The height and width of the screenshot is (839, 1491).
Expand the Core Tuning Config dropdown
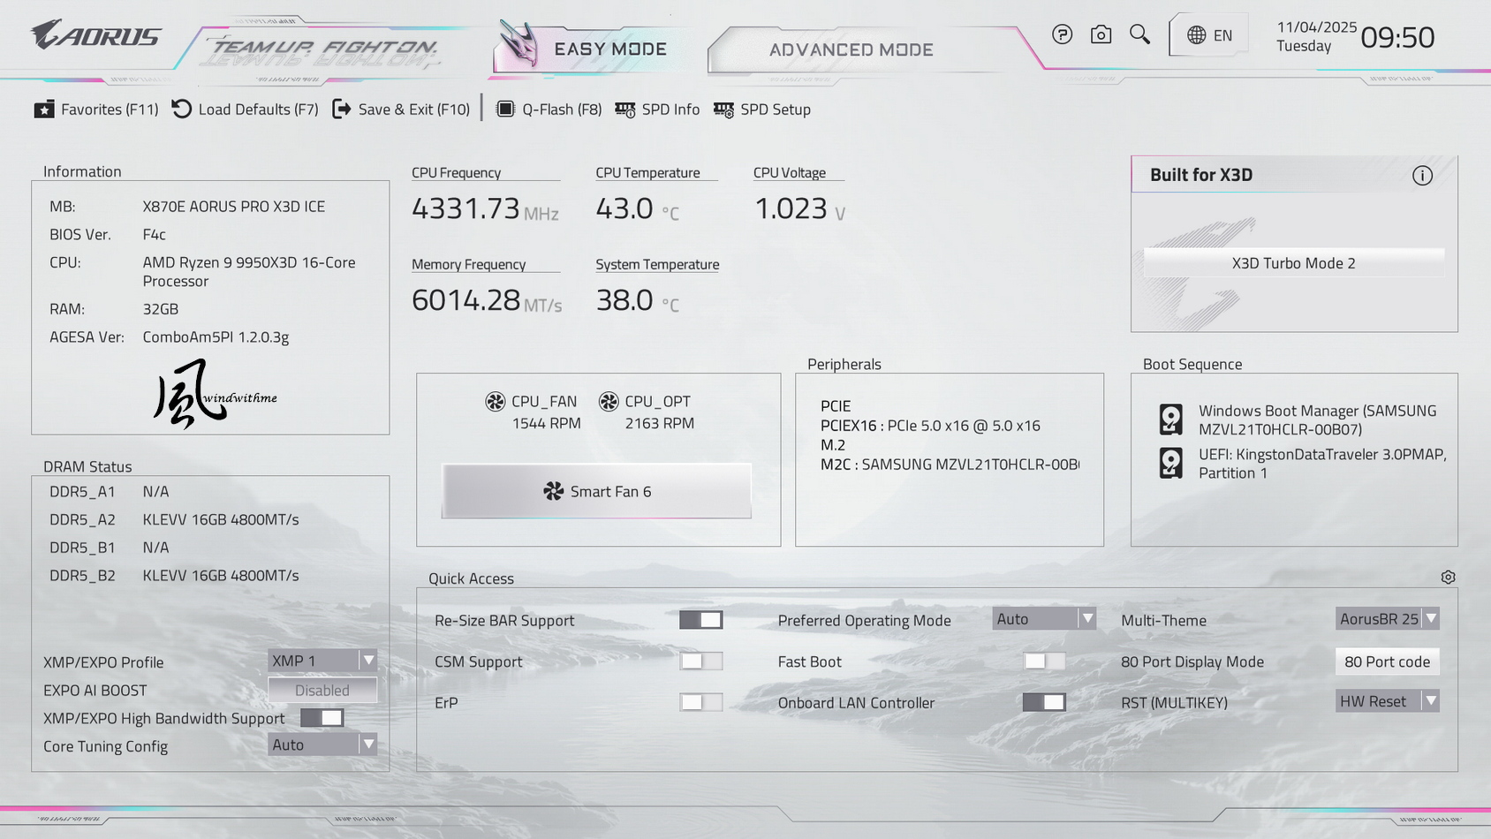point(322,745)
